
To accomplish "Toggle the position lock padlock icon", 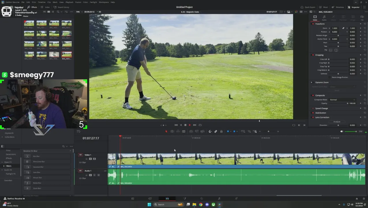I will (x=221, y=131).
